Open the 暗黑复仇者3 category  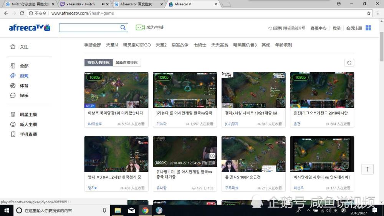tap(245, 45)
